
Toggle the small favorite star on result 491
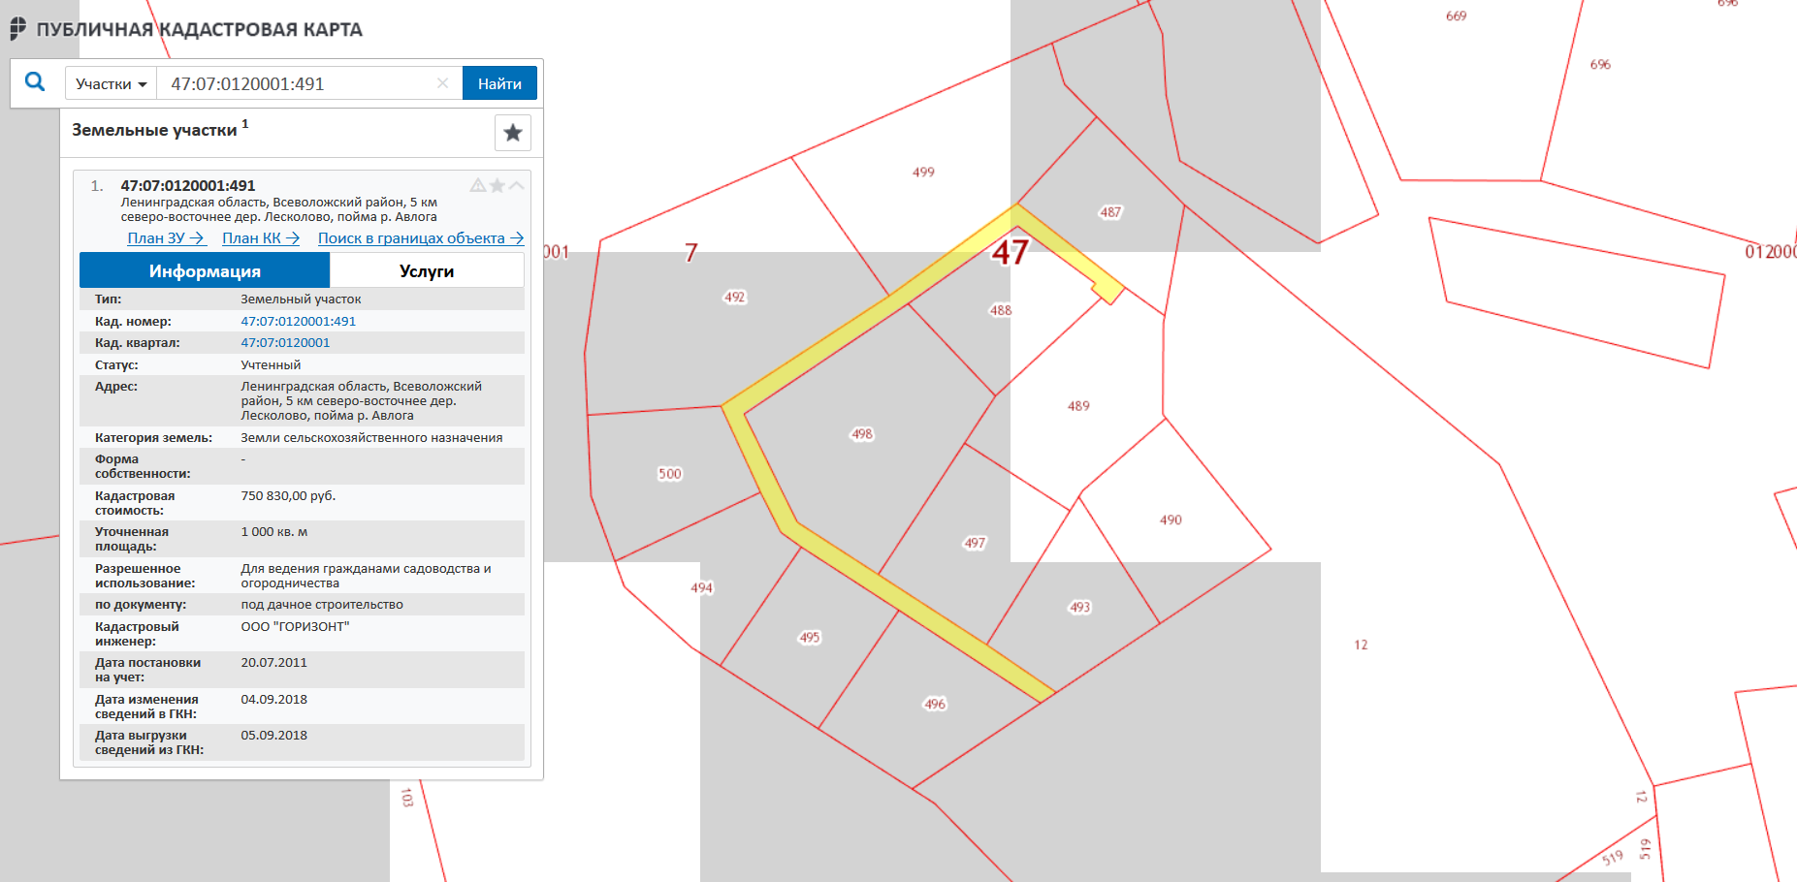pyautogui.click(x=497, y=185)
